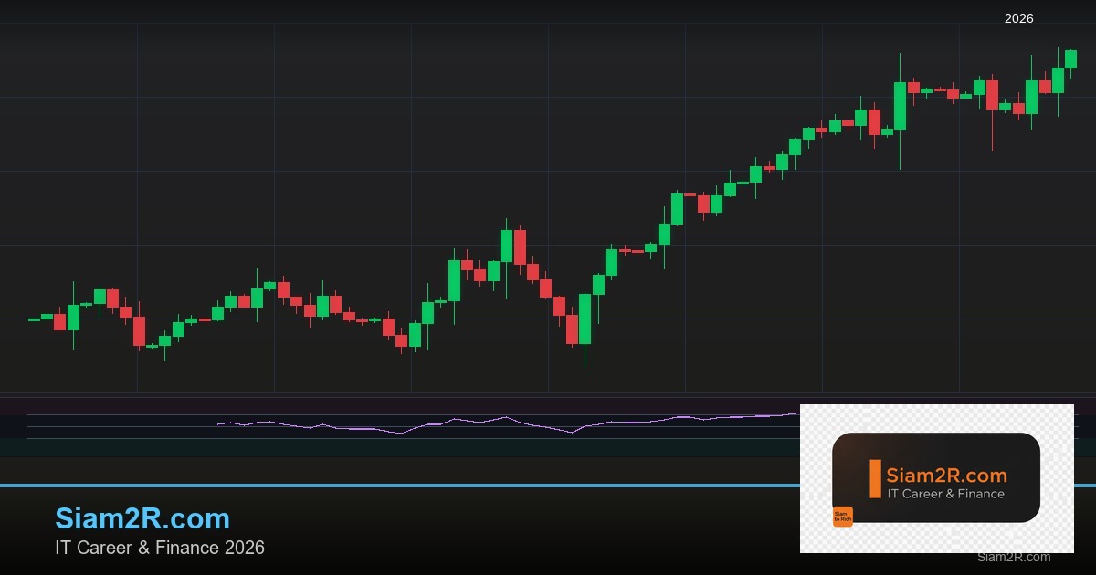Click the starting point of the purple indicator line
This screenshot has height=575, width=1096.
point(219,423)
